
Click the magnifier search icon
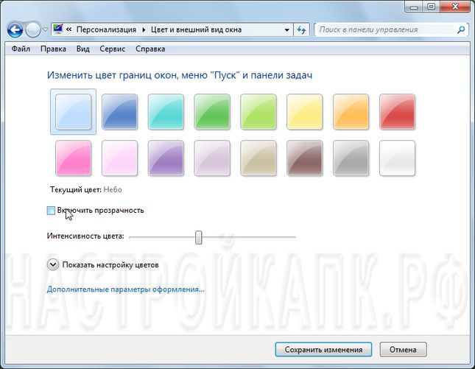[461, 29]
